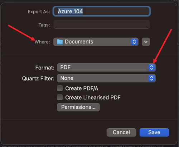Enable the Create Linearised PDF checkbox
Screen dimensions: 179x147
60,97
